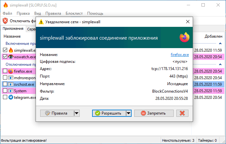Click the Telegram icon beside telegram.exe
Viewport: 226px width, 144px height.
pyautogui.click(x=11, y=97)
